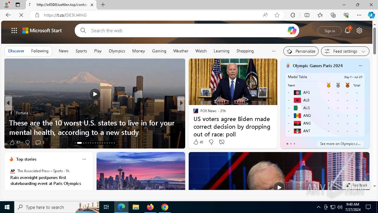Open the Favorites list

click(x=320, y=15)
